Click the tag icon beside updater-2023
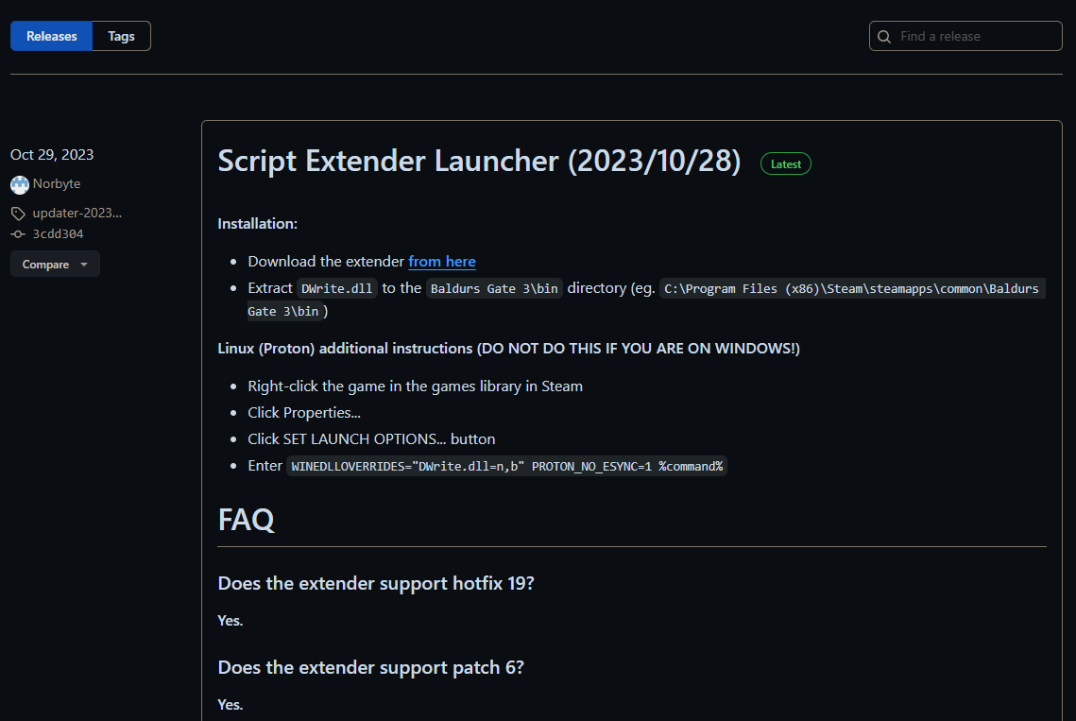 click(x=17, y=213)
